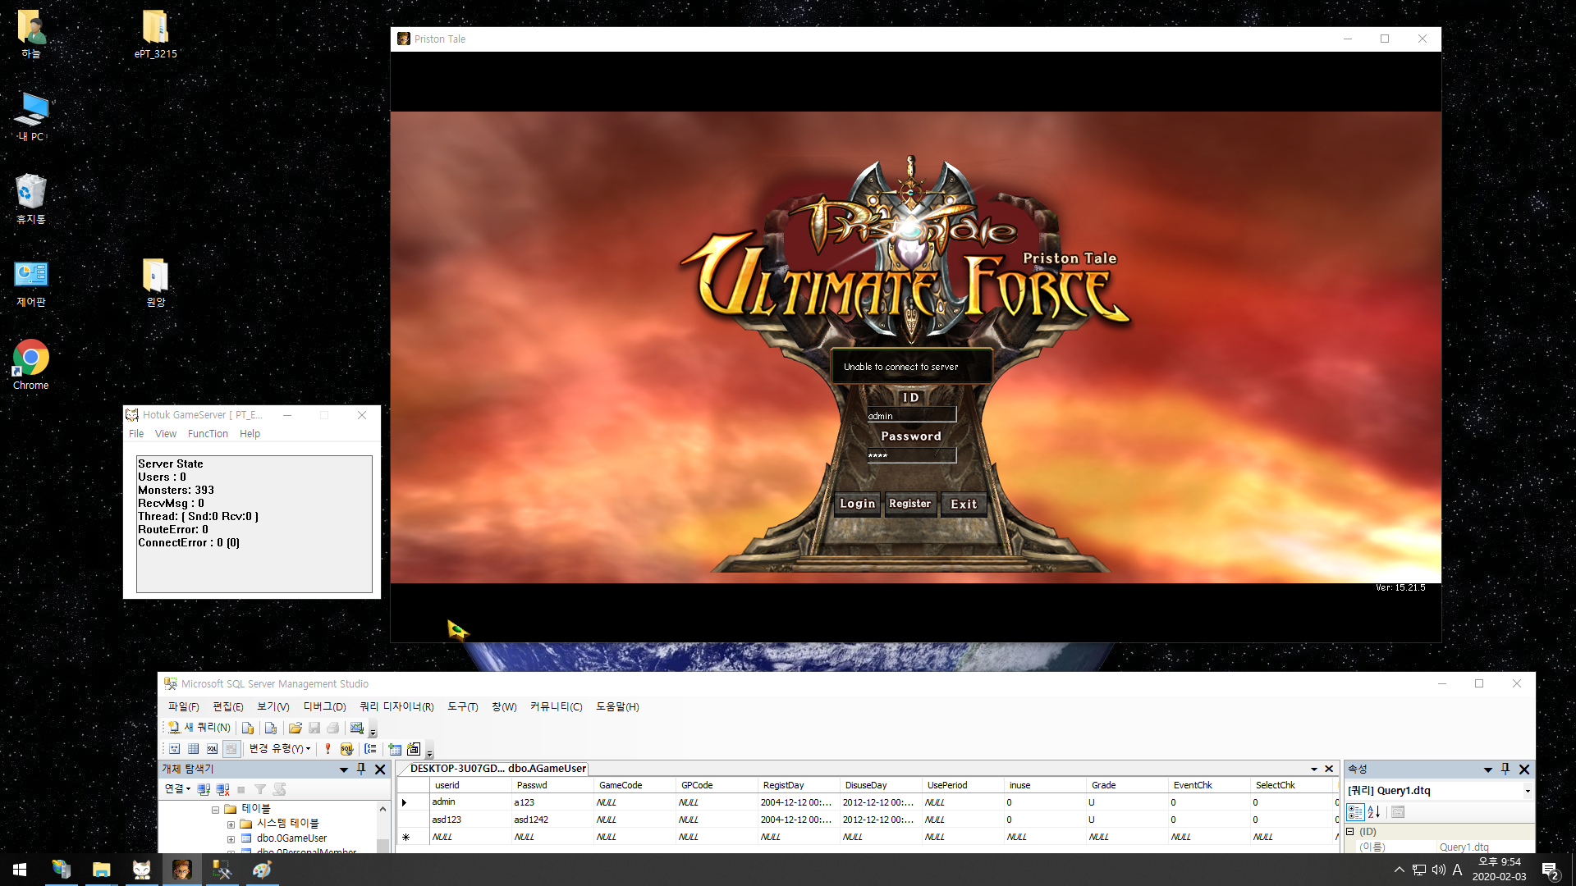Show the SQL pane icon in designer toolbar
The width and height of the screenshot is (1576, 886).
[212, 749]
